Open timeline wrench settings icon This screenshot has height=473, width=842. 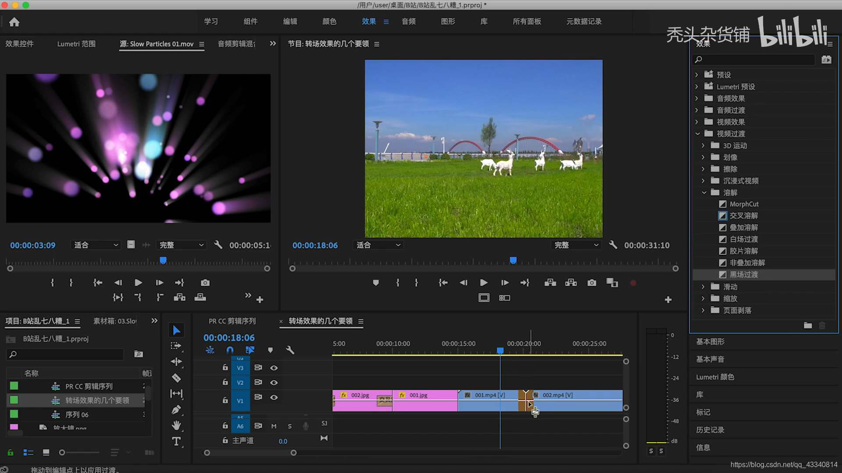click(290, 350)
